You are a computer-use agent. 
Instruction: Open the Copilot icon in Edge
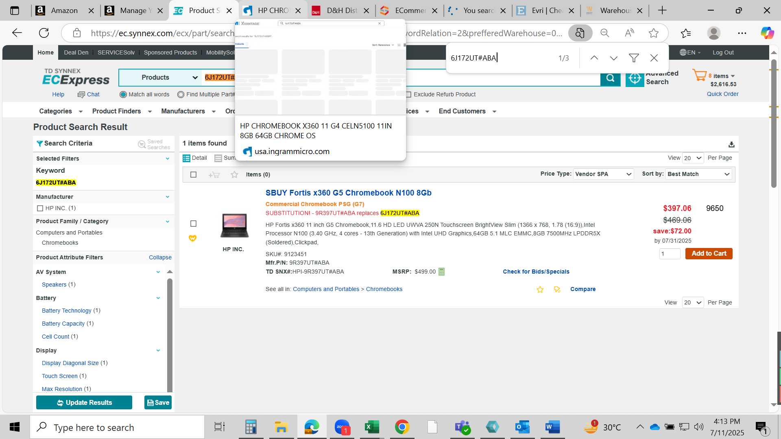pyautogui.click(x=767, y=33)
